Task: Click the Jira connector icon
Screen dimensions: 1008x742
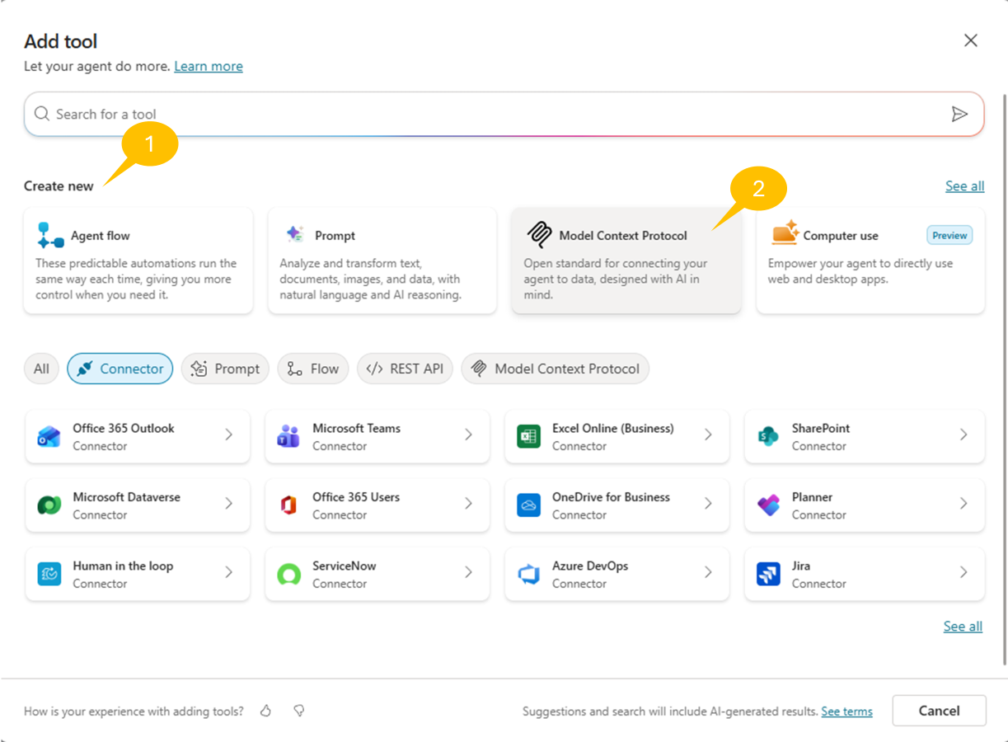Action: (x=768, y=573)
